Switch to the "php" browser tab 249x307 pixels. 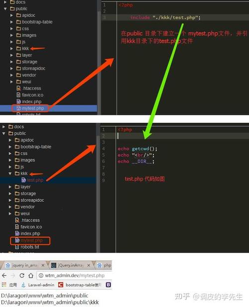tap(104, 265)
